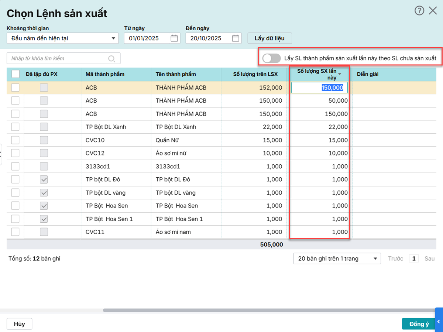Image resolution: width=443 pixels, height=332 pixels.
Task: Close the Chọn Lệnh sản xuất dialog
Action: (433, 11)
